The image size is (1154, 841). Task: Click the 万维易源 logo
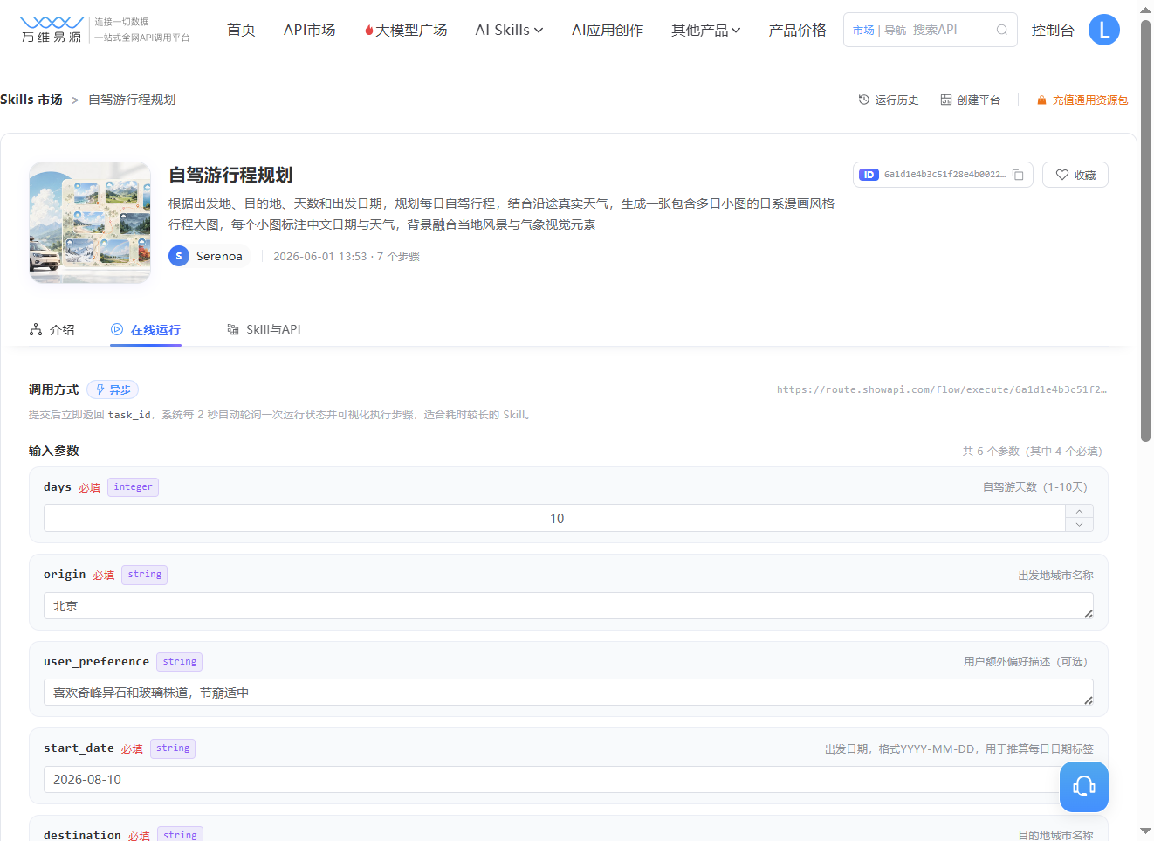tap(52, 29)
